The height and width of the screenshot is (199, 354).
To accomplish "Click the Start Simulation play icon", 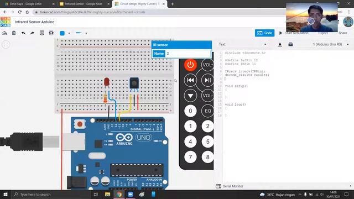I will [280, 33].
